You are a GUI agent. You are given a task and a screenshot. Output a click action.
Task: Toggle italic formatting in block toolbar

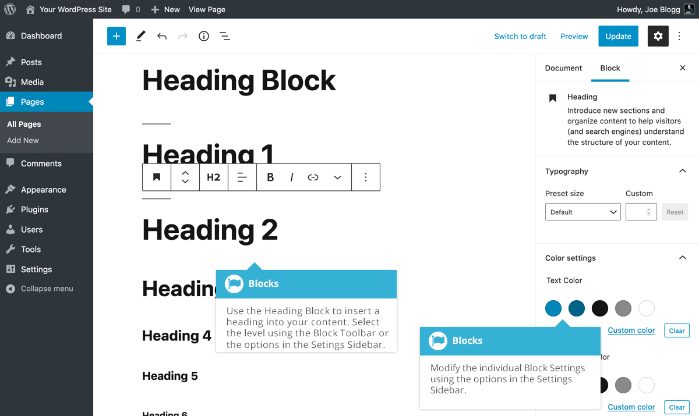[291, 177]
